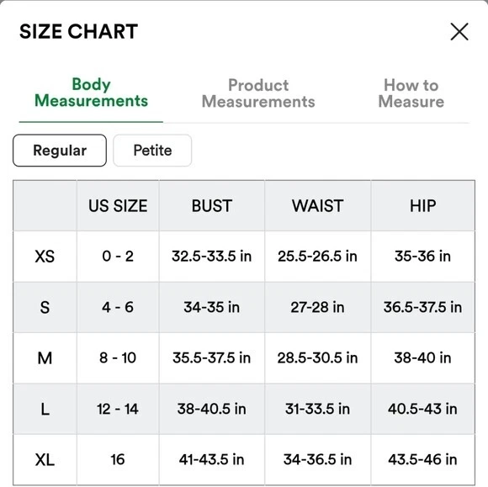Click the XS size row label
The width and height of the screenshot is (488, 487).
tap(45, 257)
